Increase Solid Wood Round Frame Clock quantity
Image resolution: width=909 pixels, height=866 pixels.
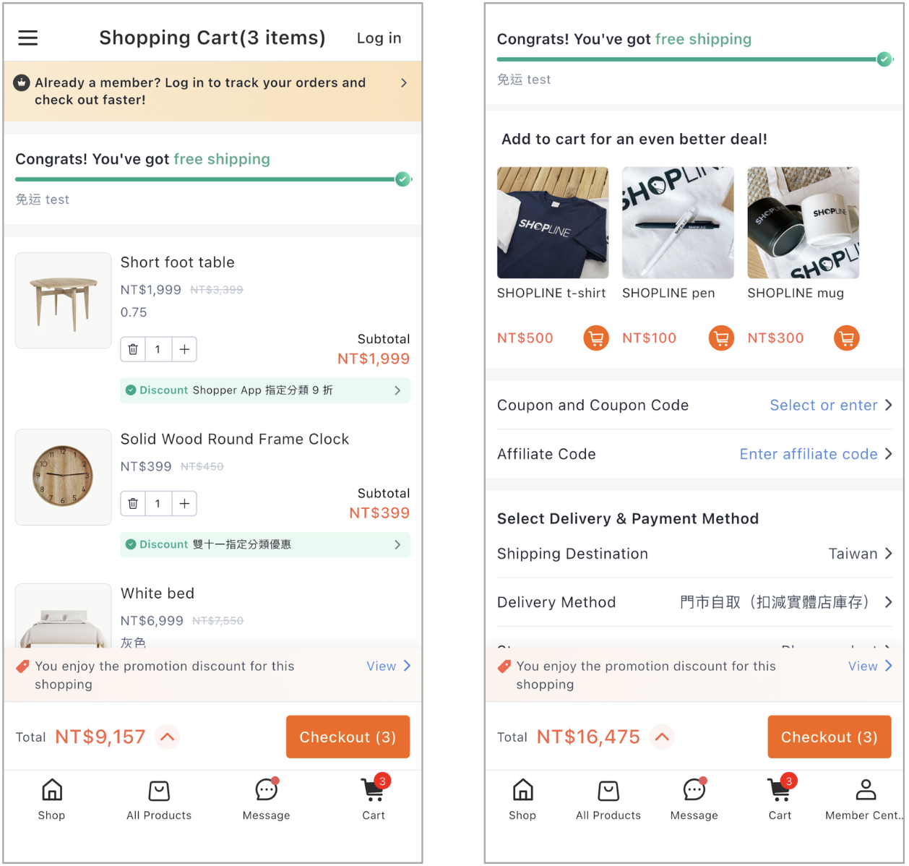pos(184,504)
